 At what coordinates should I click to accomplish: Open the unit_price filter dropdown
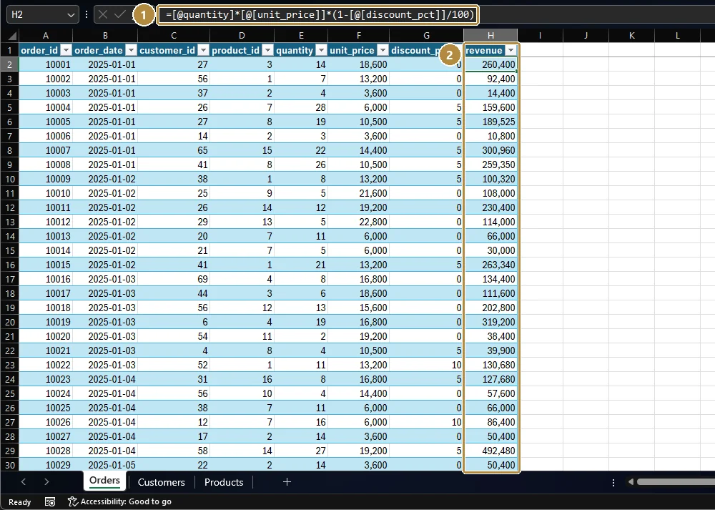pyautogui.click(x=383, y=50)
